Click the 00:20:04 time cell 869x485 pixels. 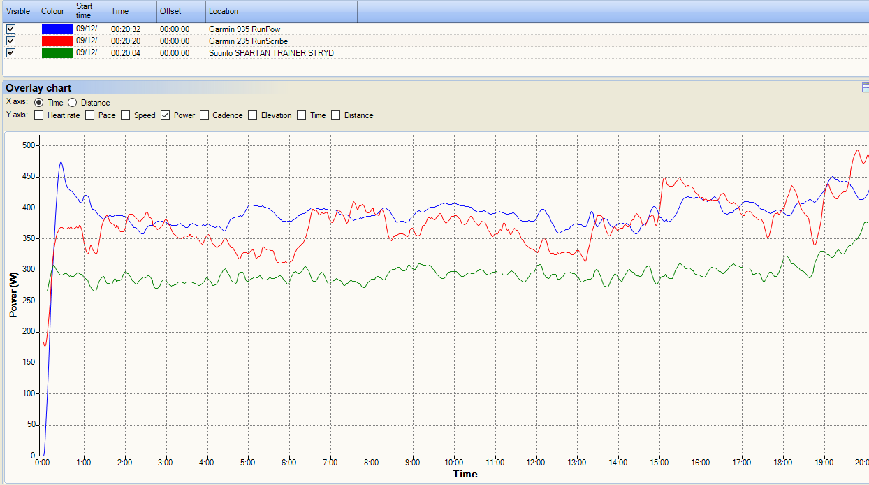[125, 53]
